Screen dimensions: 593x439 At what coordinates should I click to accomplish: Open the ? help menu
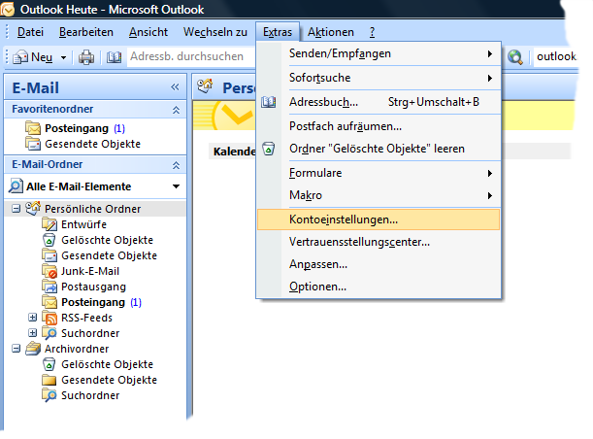(x=372, y=32)
